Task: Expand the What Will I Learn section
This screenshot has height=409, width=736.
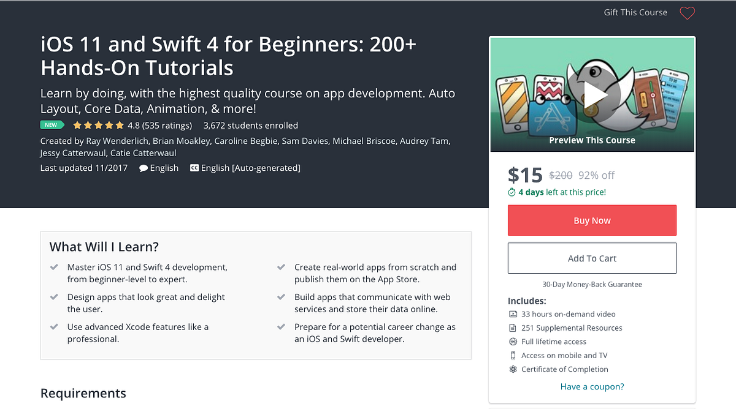Action: tap(105, 247)
